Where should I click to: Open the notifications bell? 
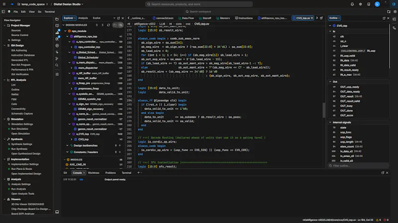coord(352,4)
